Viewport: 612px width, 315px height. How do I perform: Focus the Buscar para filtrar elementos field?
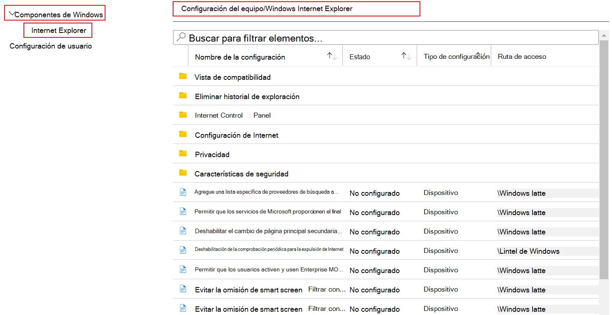[x=386, y=38]
